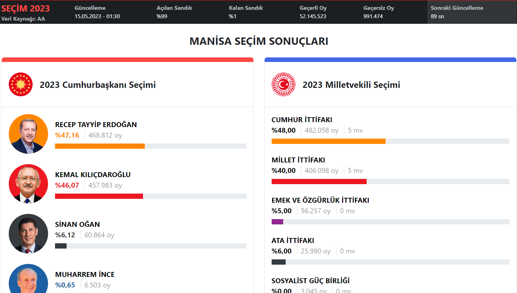Click the presidential seal icon
Viewport: 517px width, 293px height.
click(x=21, y=84)
